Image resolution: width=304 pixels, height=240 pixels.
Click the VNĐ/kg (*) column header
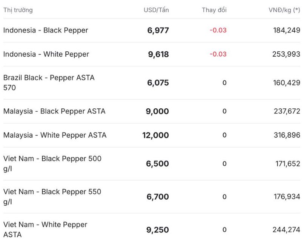pyautogui.click(x=284, y=10)
